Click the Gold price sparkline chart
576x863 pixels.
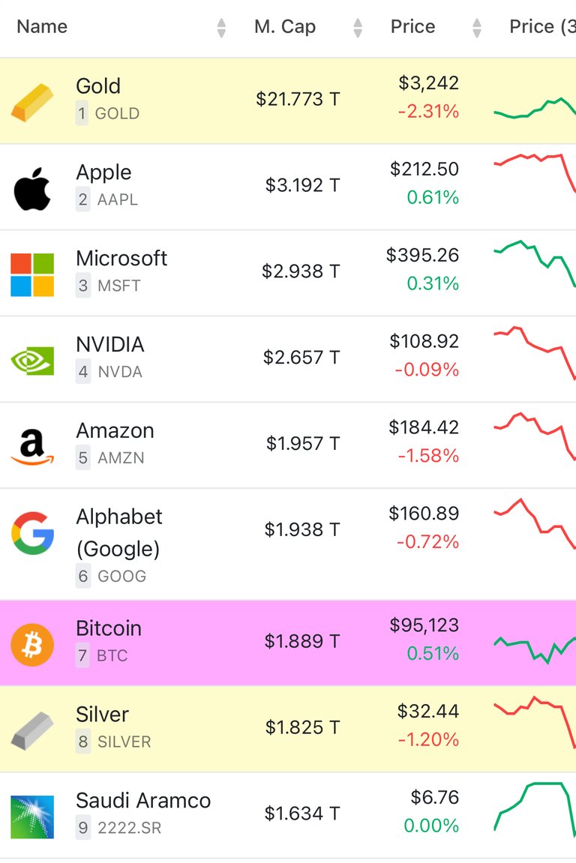pos(535,107)
